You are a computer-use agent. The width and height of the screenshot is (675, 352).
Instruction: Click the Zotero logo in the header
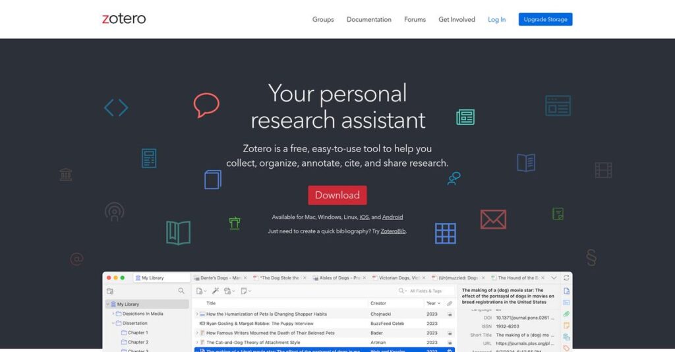tap(124, 18)
